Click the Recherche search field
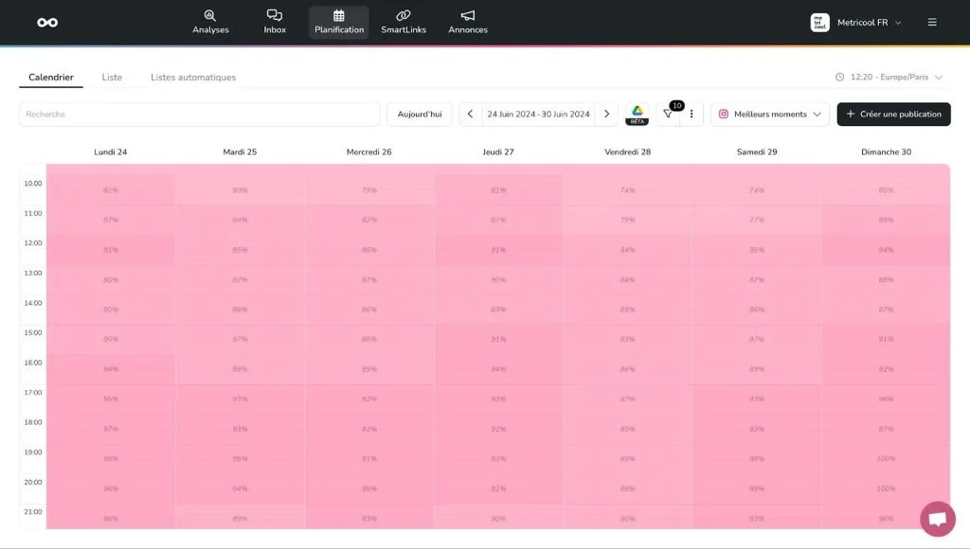The height and width of the screenshot is (549, 970). (199, 115)
